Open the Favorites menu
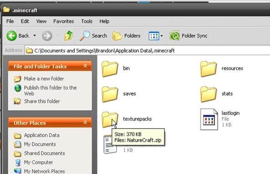Image resolution: width=270 pixels, height=174 pixels. click(63, 21)
